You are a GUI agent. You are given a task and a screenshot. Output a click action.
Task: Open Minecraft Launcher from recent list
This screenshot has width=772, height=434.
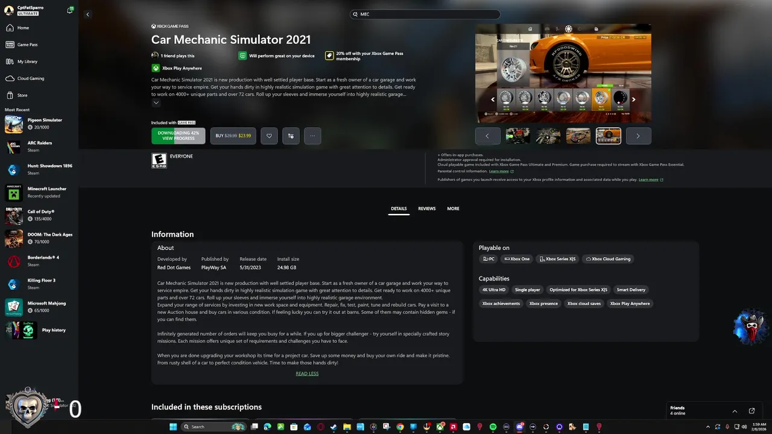(x=39, y=192)
